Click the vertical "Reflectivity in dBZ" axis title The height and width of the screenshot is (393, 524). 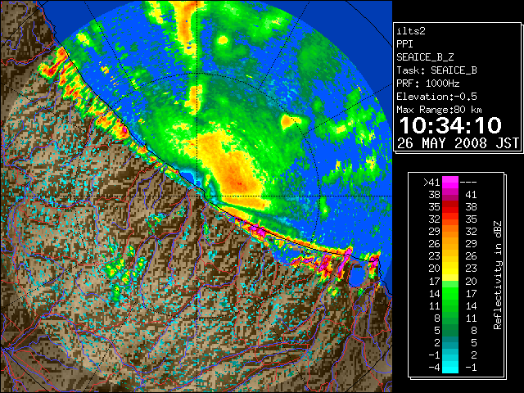click(497, 275)
